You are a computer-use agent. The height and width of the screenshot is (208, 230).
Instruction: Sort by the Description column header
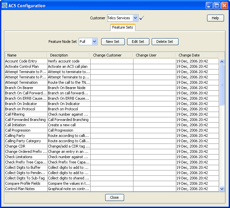point(68,55)
